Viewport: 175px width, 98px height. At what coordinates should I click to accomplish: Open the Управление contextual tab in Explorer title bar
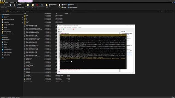(25, 1)
